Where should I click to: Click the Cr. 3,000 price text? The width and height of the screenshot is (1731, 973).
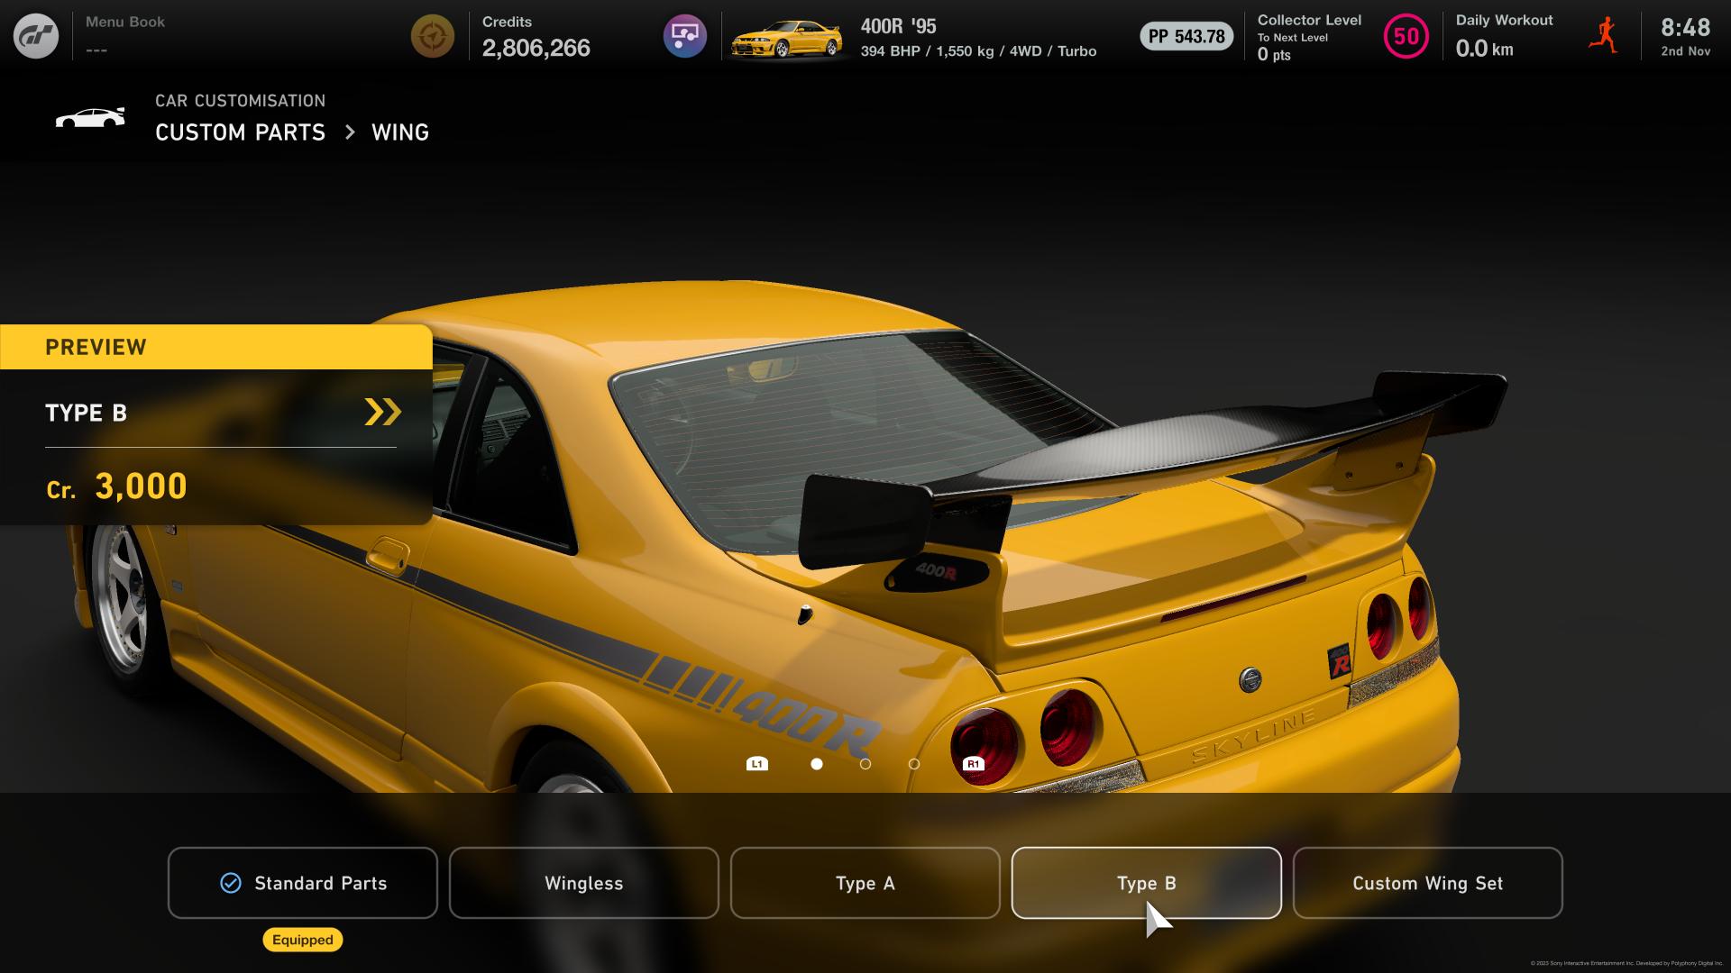116,486
